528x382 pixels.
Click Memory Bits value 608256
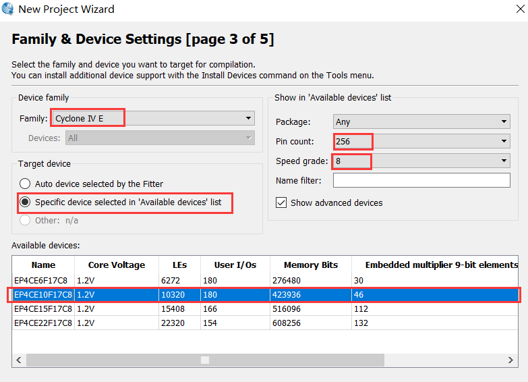[x=287, y=323]
